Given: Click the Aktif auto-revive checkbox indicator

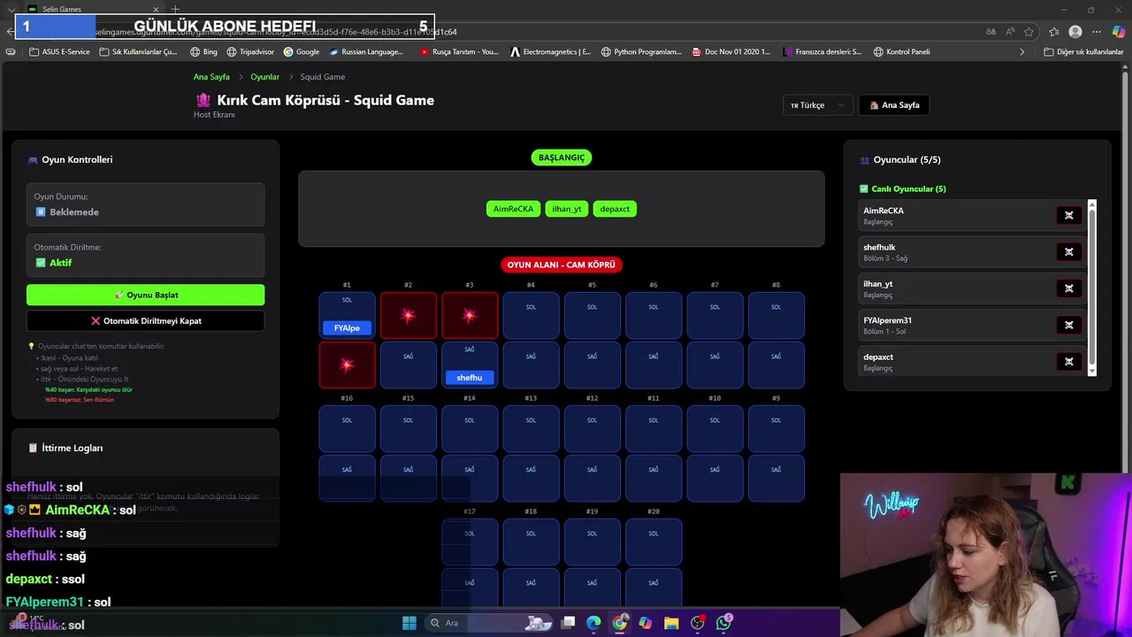Looking at the screenshot, I should point(40,263).
